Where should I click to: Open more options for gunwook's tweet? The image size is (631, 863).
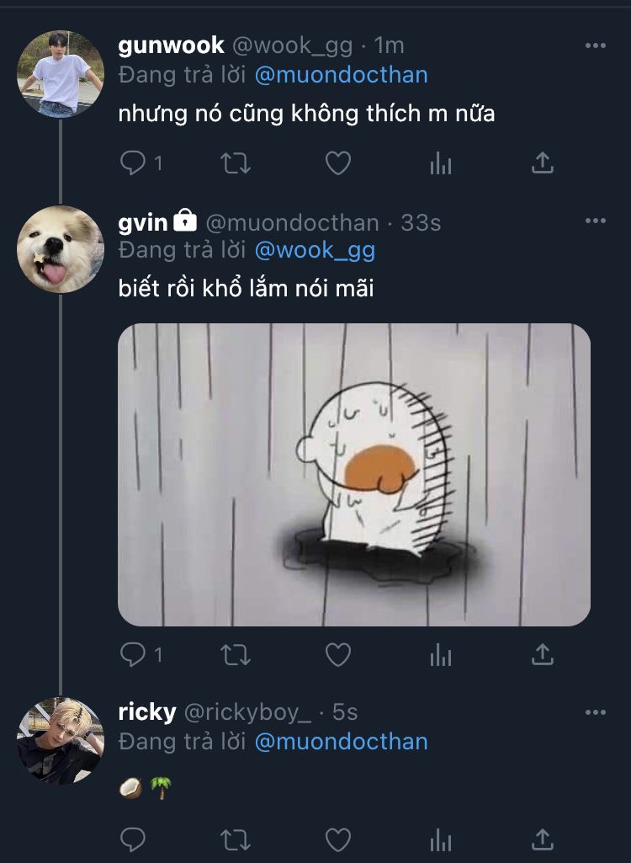(595, 45)
